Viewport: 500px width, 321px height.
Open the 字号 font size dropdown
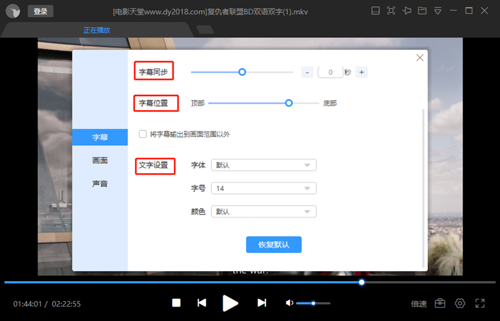(264, 188)
